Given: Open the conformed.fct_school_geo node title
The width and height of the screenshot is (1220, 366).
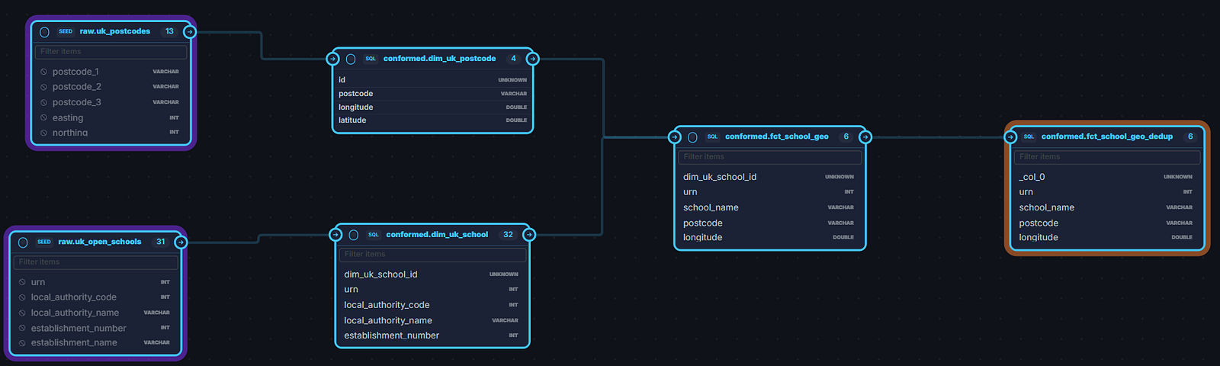Looking at the screenshot, I should (777, 136).
